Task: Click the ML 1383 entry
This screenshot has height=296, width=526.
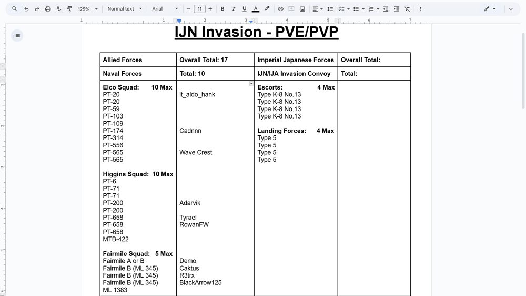Action: click(x=115, y=290)
